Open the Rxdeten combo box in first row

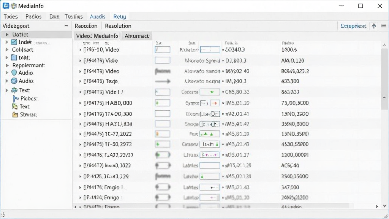tap(210, 50)
